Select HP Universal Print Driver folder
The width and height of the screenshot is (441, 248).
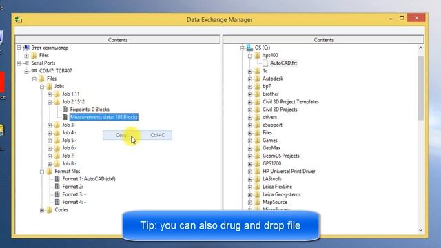[x=289, y=172]
